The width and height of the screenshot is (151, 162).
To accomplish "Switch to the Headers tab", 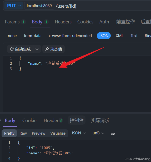I will point(63,22).
